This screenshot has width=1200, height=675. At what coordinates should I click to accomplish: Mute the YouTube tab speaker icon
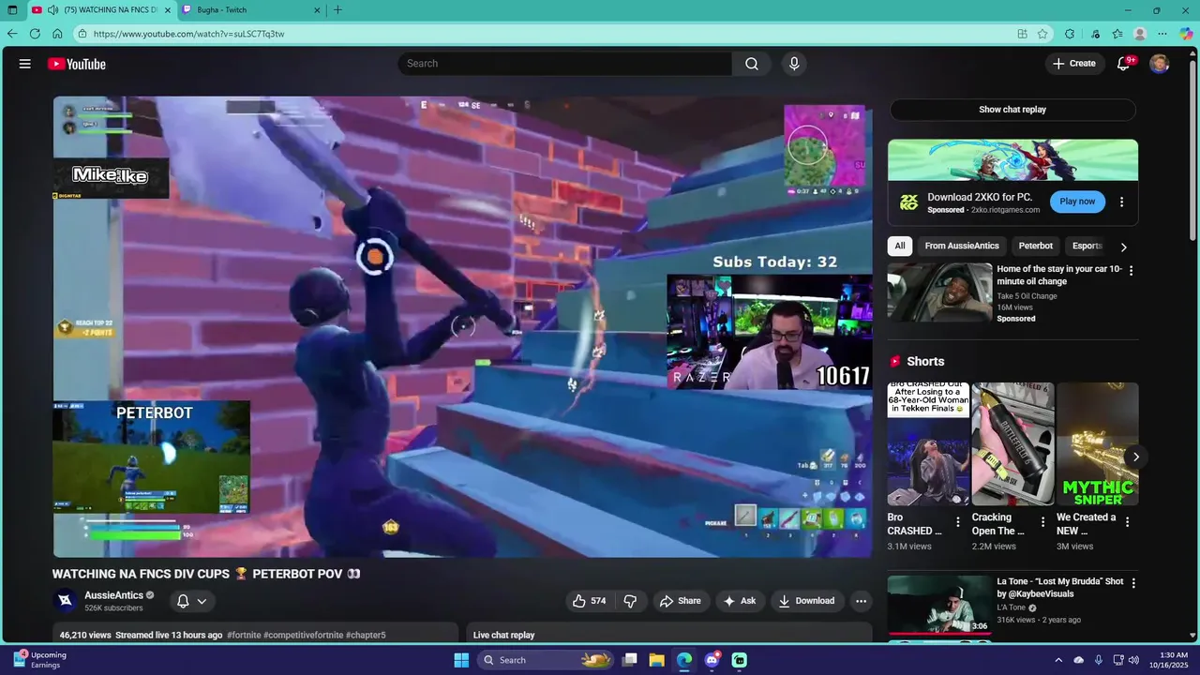coord(53,10)
